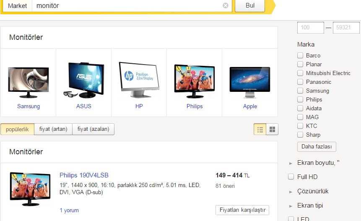Expand the Ekran tipi filter
Image resolution: width=361 pixels, height=221 pixels.
click(x=310, y=205)
